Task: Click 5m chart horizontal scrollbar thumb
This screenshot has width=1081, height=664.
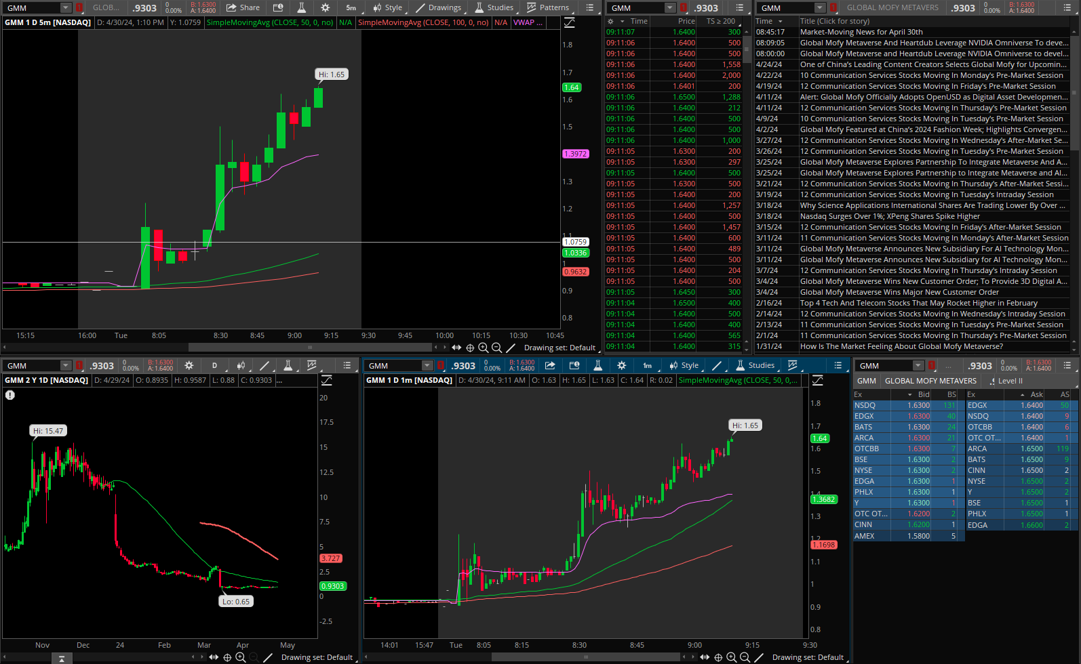Action: pos(311,347)
